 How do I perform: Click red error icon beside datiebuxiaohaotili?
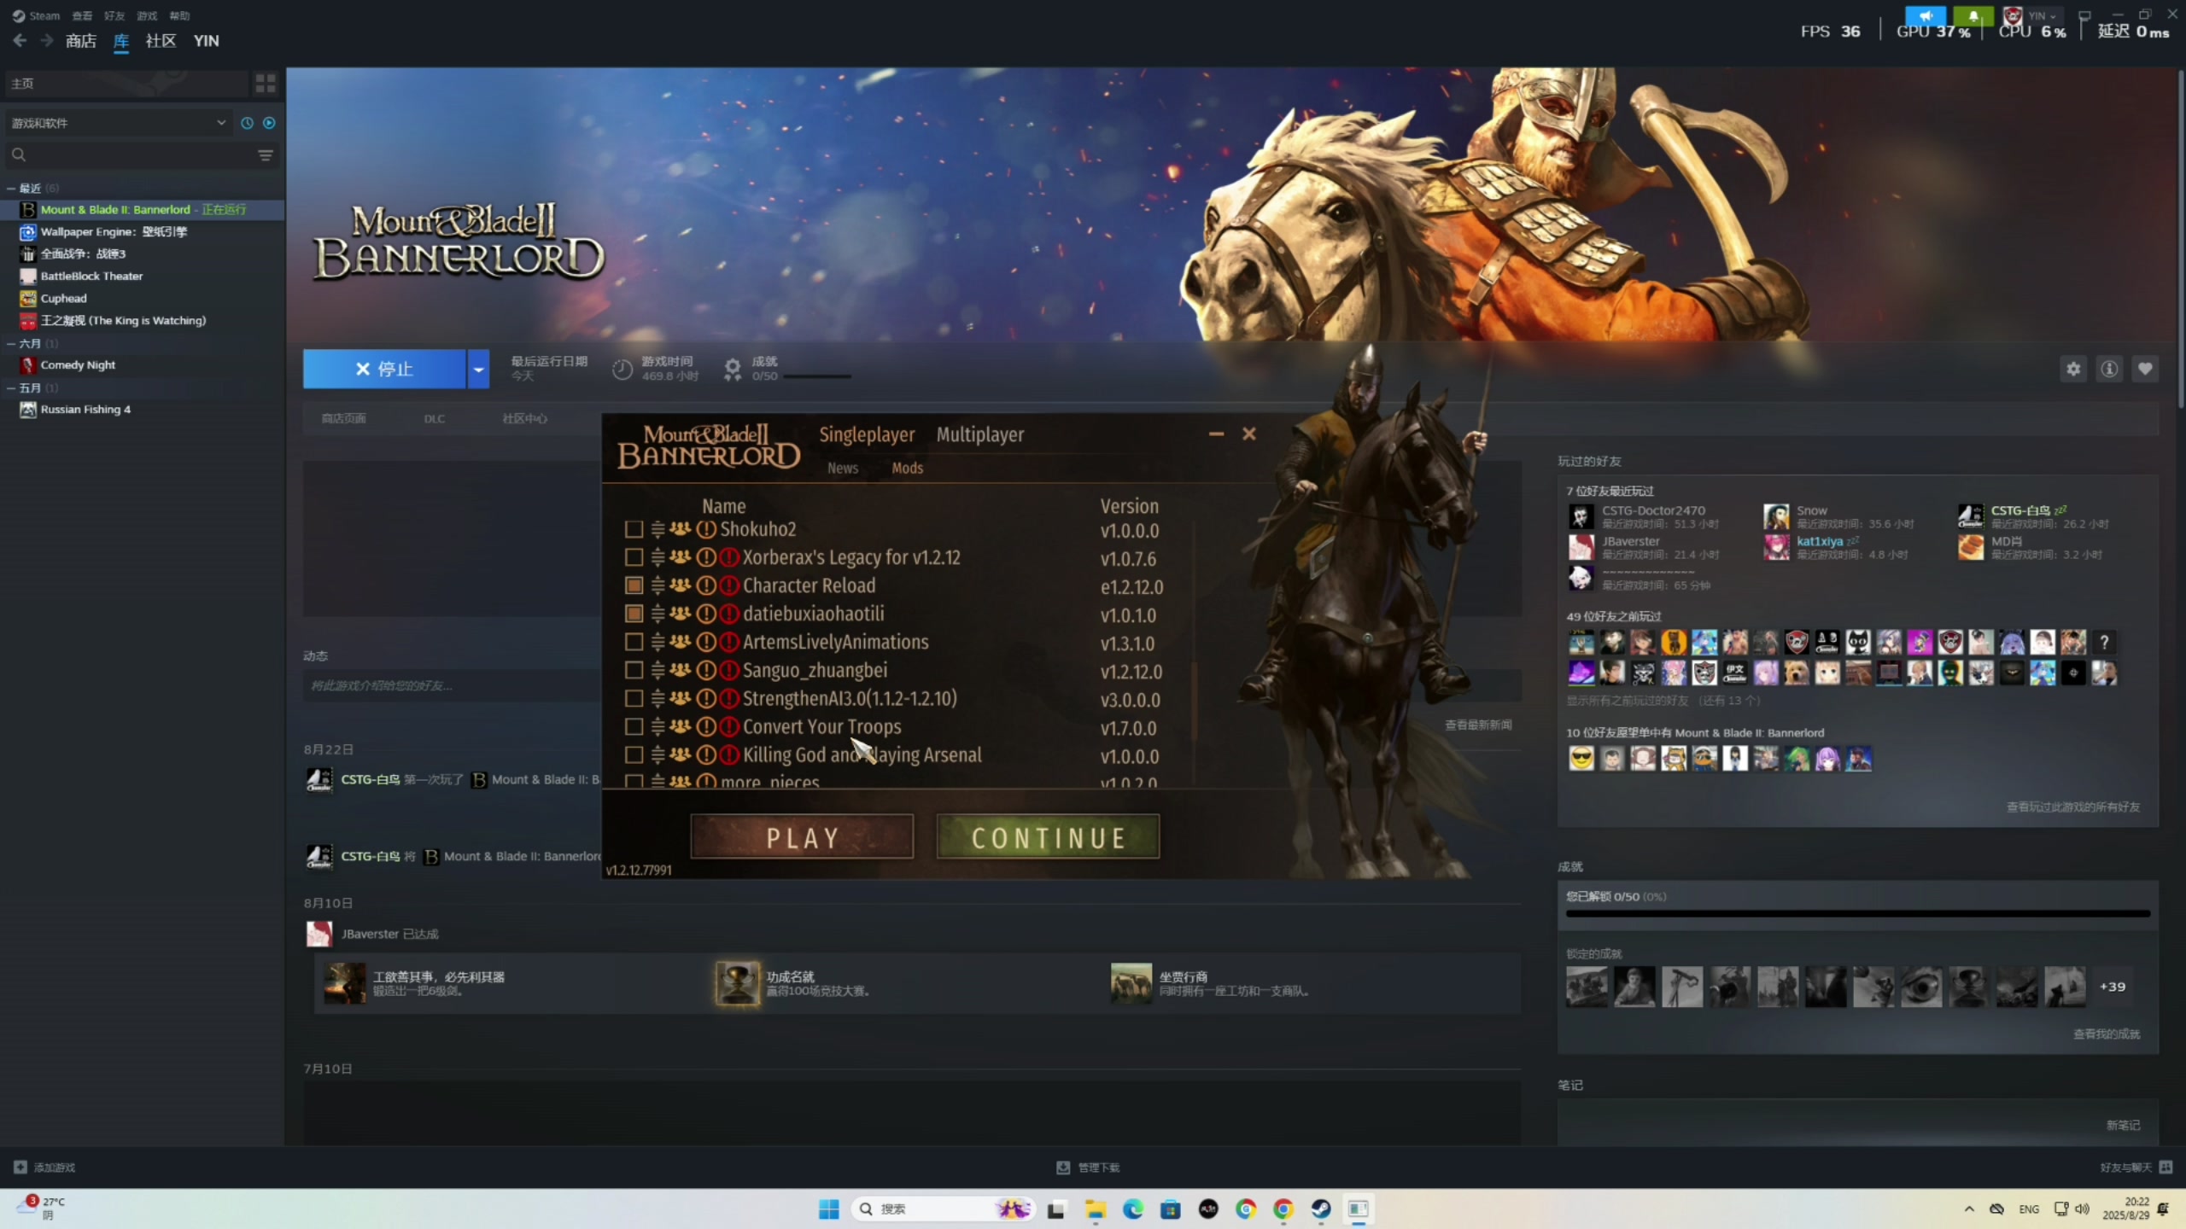[x=728, y=614]
